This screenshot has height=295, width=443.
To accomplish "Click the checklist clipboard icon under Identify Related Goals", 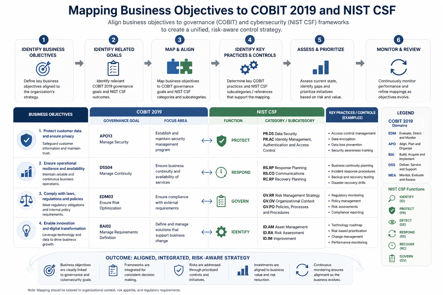I will click(113, 68).
